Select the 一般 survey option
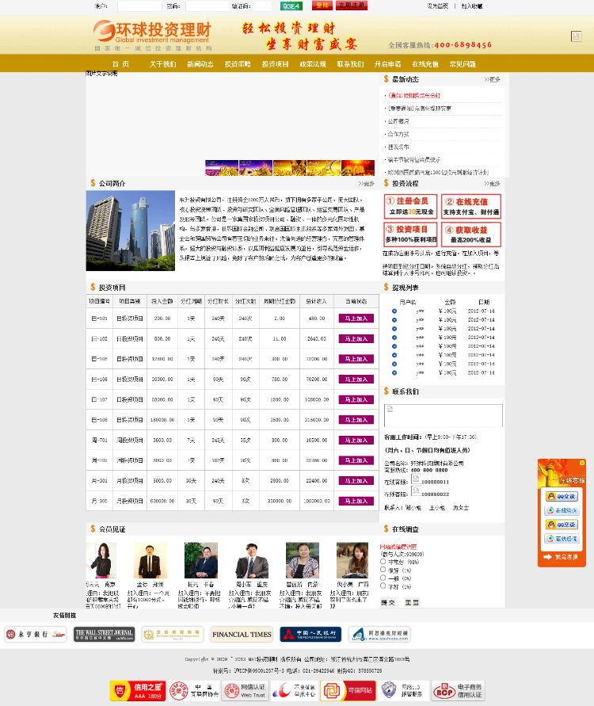This screenshot has width=594, height=706. coord(383,578)
